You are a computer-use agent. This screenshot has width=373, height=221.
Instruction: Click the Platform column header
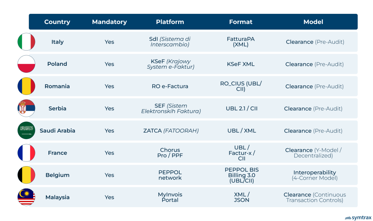[170, 22]
